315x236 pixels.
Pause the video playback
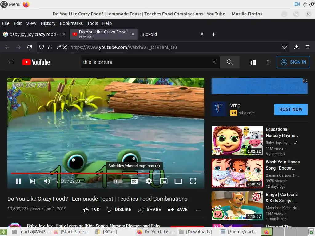pyautogui.click(x=18, y=181)
